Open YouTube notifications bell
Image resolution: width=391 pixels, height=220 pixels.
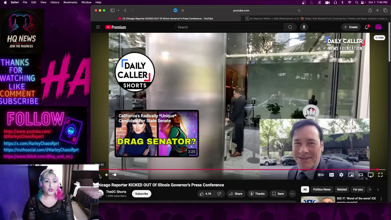tap(367, 27)
